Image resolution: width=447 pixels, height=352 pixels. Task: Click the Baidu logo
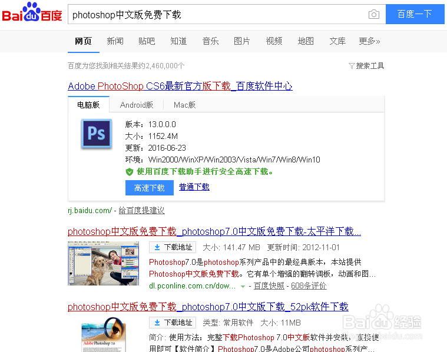[32, 12]
